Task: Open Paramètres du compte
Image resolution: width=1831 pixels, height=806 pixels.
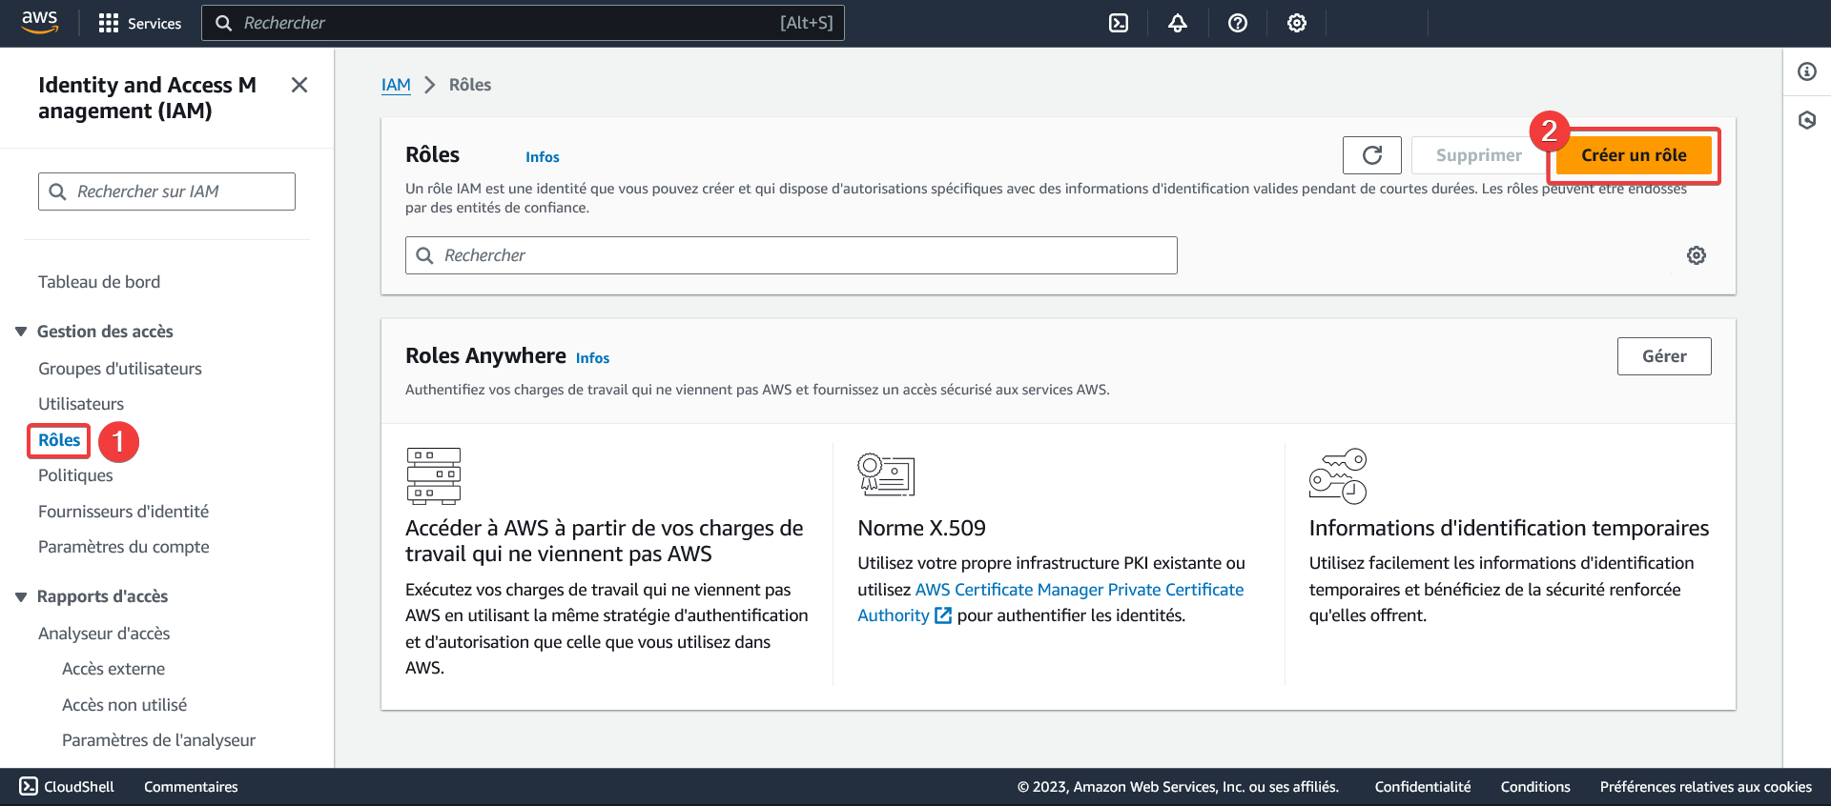Action: [x=124, y=547]
